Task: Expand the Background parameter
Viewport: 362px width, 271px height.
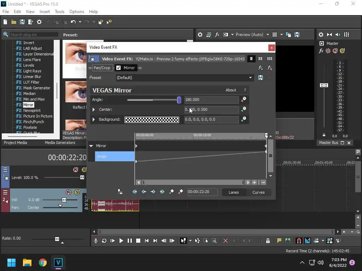Action: coord(93,119)
